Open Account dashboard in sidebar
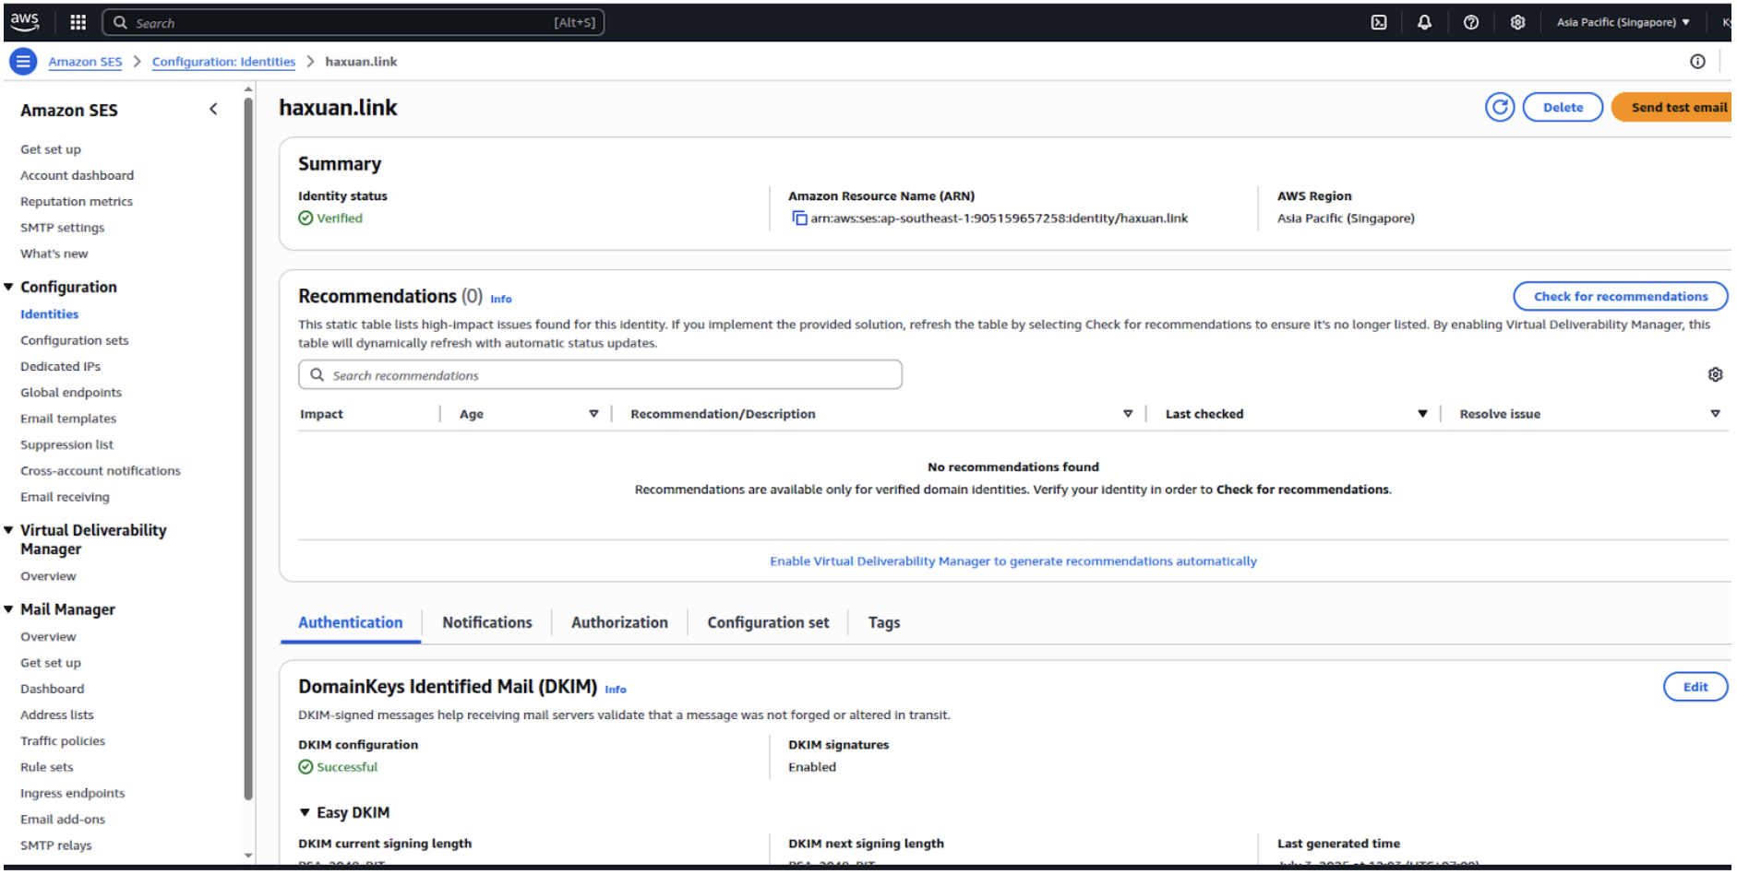This screenshot has height=874, width=1737. 78,175
